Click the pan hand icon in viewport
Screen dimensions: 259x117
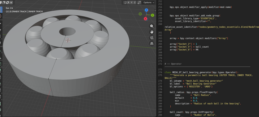(152, 32)
